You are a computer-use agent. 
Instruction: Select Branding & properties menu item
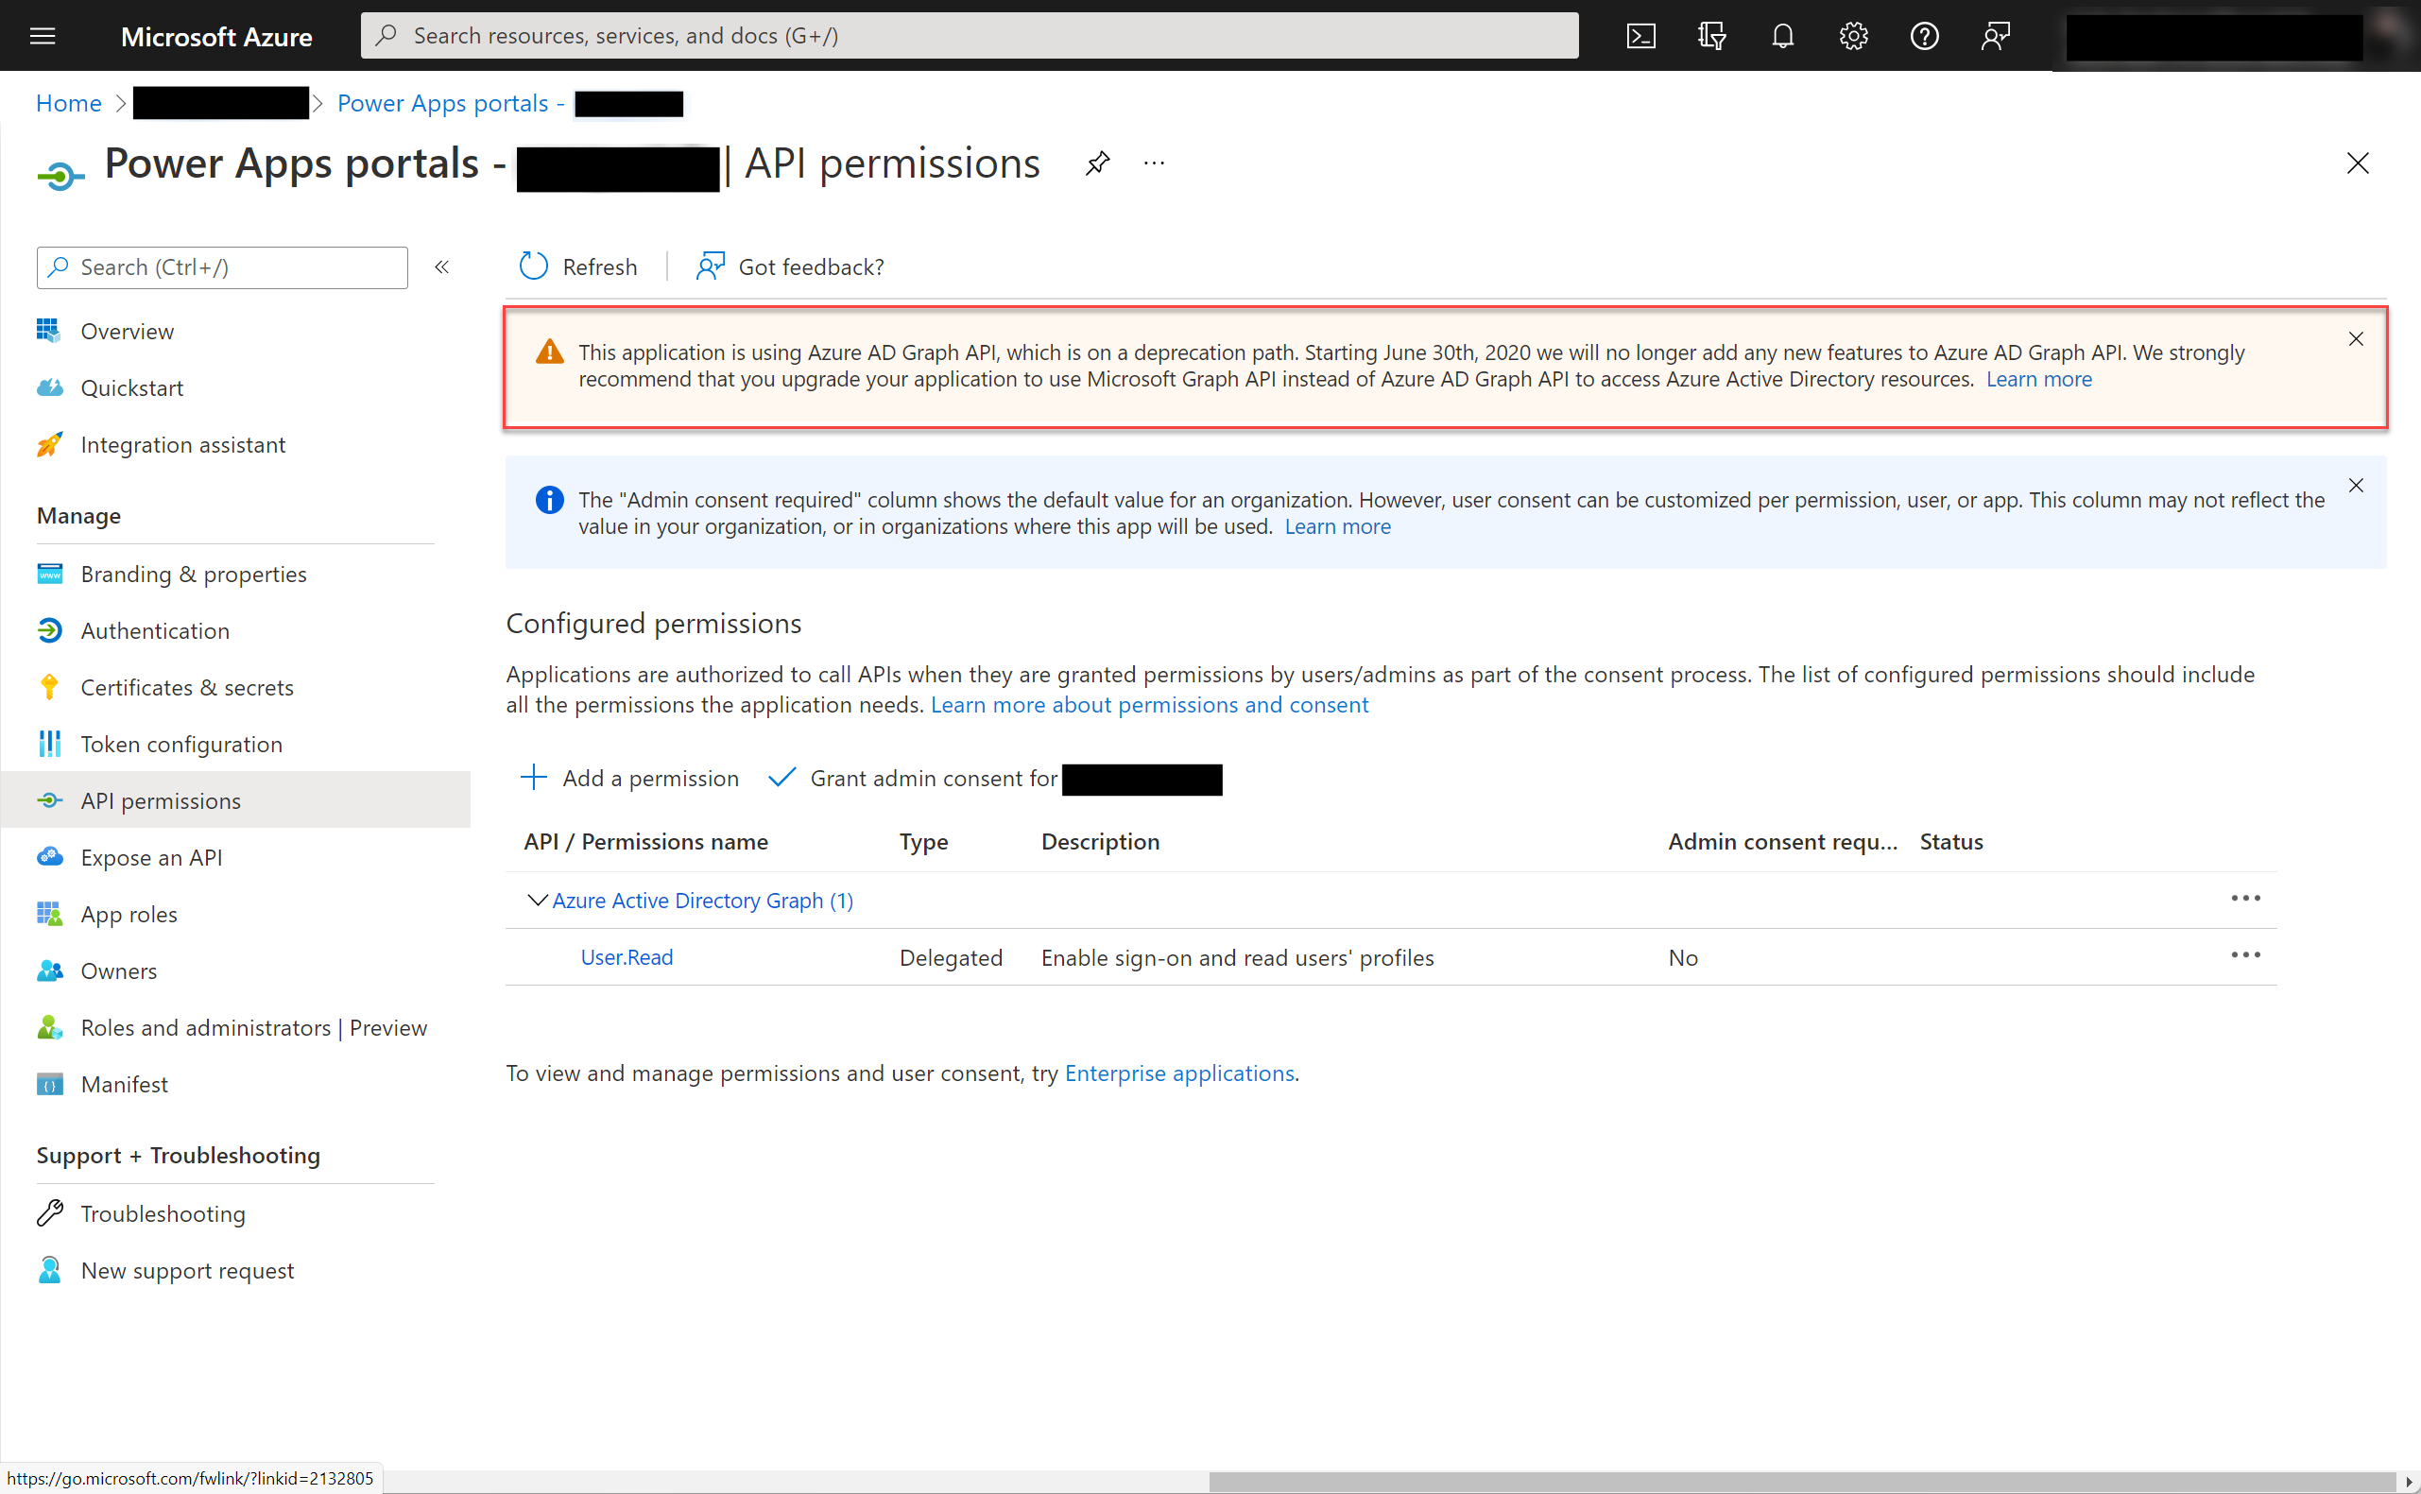(196, 573)
